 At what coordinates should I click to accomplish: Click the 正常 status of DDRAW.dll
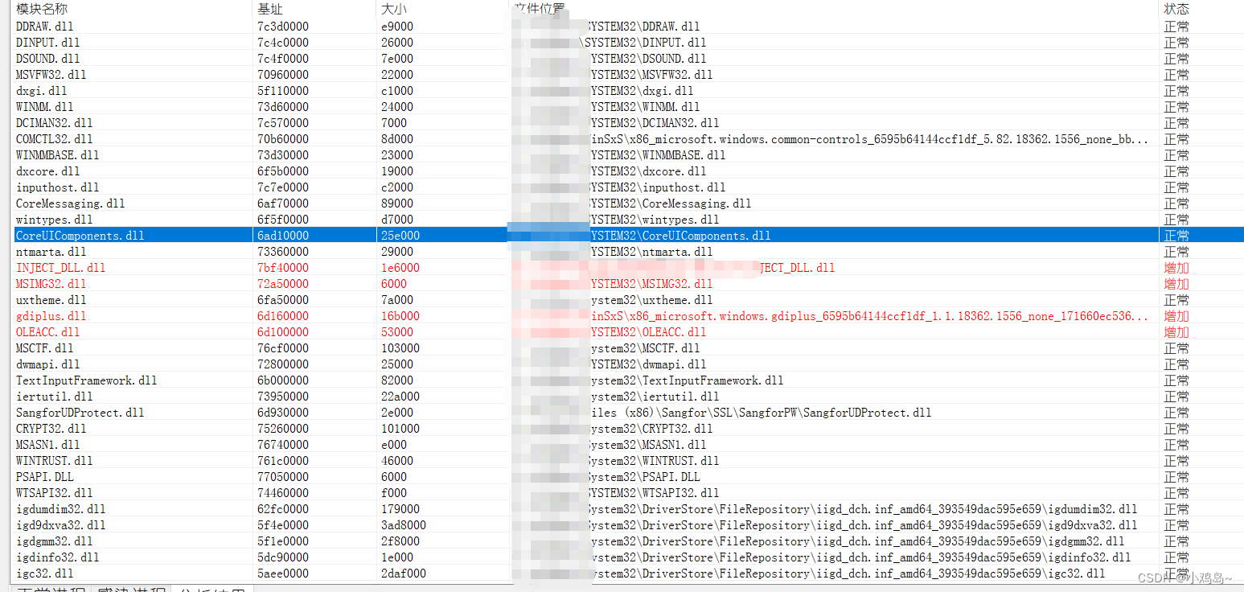(1176, 26)
